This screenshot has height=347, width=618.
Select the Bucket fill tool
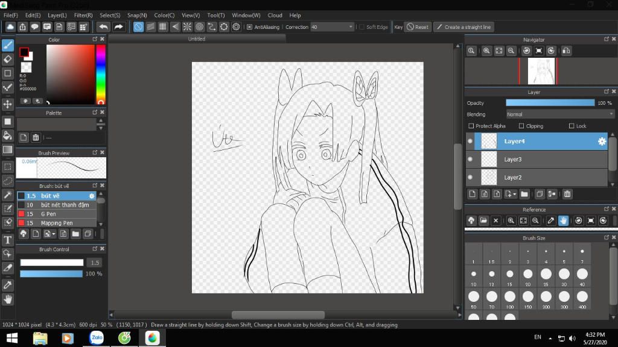(x=7, y=136)
